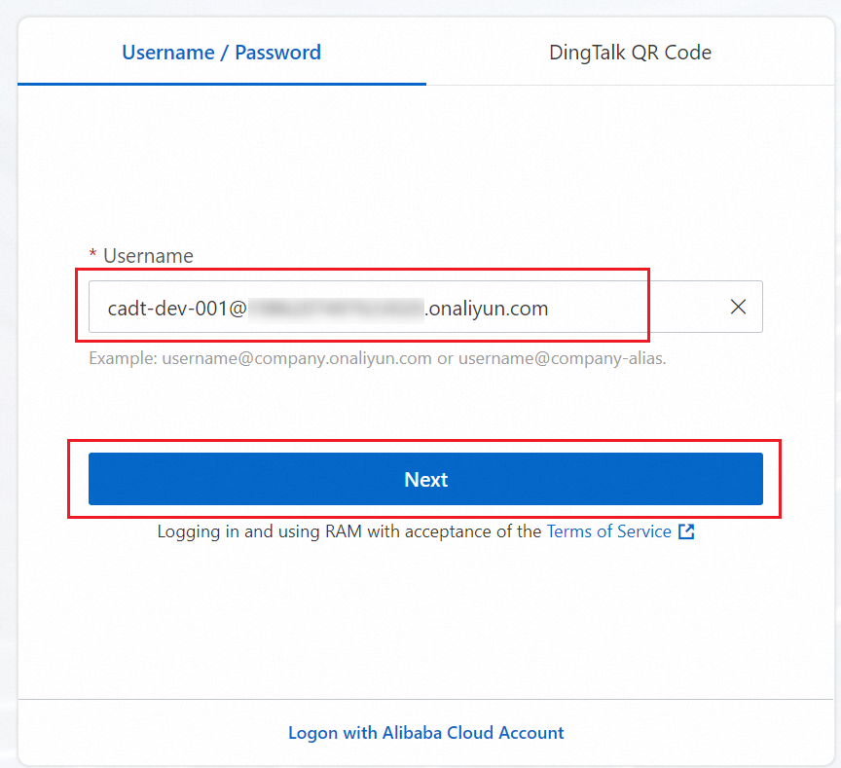841x768 pixels.
Task: Click 'company-alias' in the example hint
Action: tap(613, 358)
